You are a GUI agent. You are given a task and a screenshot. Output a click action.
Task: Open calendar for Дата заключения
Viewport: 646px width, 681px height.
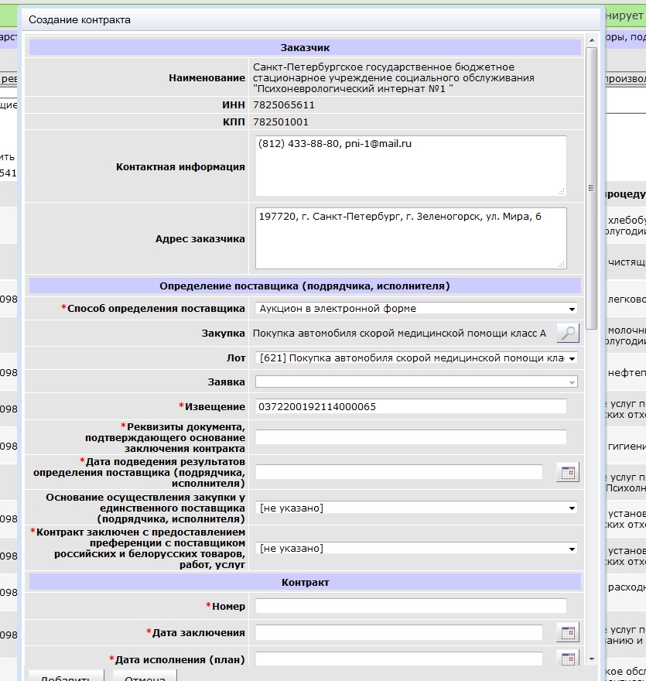(567, 633)
